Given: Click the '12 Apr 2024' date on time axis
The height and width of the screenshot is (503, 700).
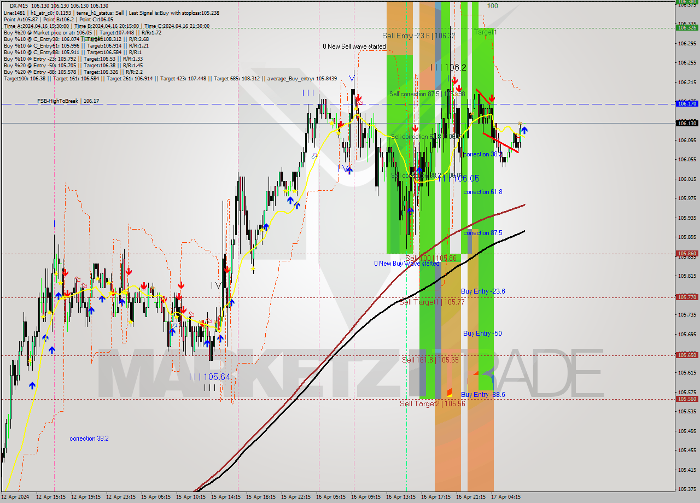Looking at the screenshot, I should (x=15, y=497).
